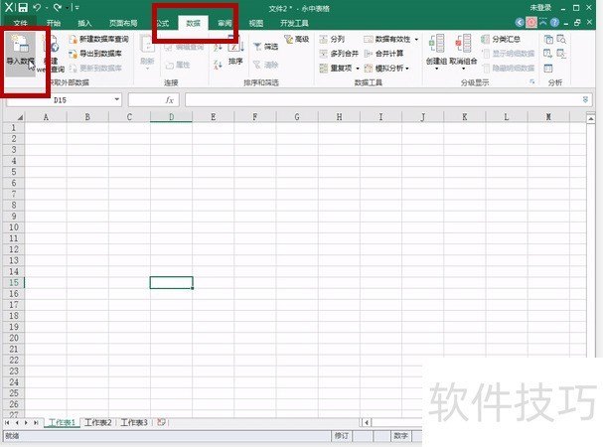Image resolution: width=603 pixels, height=447 pixels.
Task: Select row 10 header
Action: (x=14, y=226)
